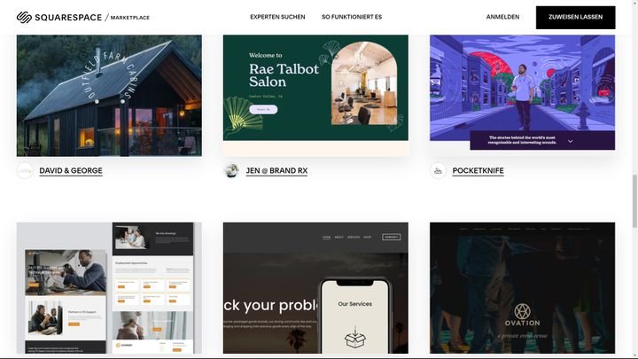The height and width of the screenshot is (359, 638).
Task: Click the Ovation logo emblem
Action: (x=522, y=311)
